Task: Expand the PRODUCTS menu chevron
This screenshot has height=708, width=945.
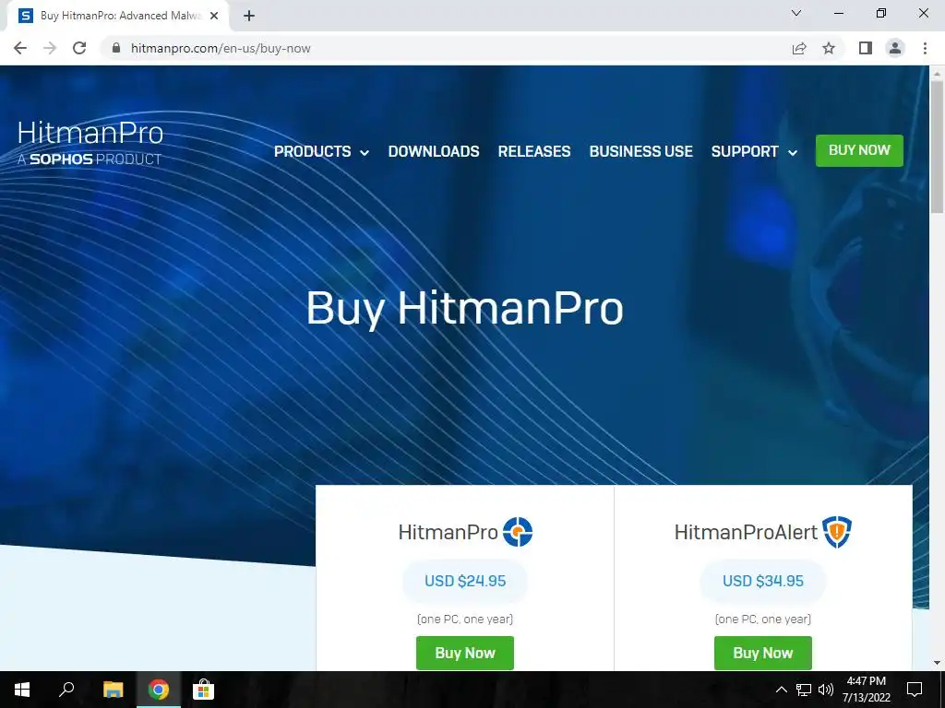Action: coord(365,153)
